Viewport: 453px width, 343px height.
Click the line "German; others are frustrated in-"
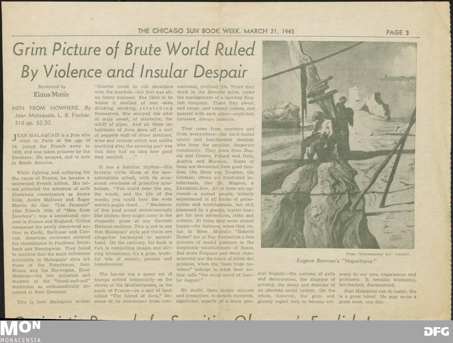[x=215, y=177]
